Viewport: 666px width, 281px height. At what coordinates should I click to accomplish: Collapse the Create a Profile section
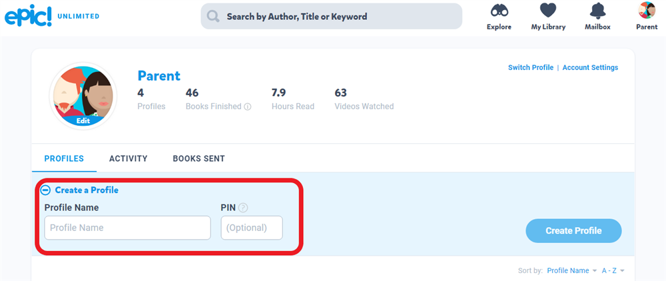pyautogui.click(x=46, y=190)
